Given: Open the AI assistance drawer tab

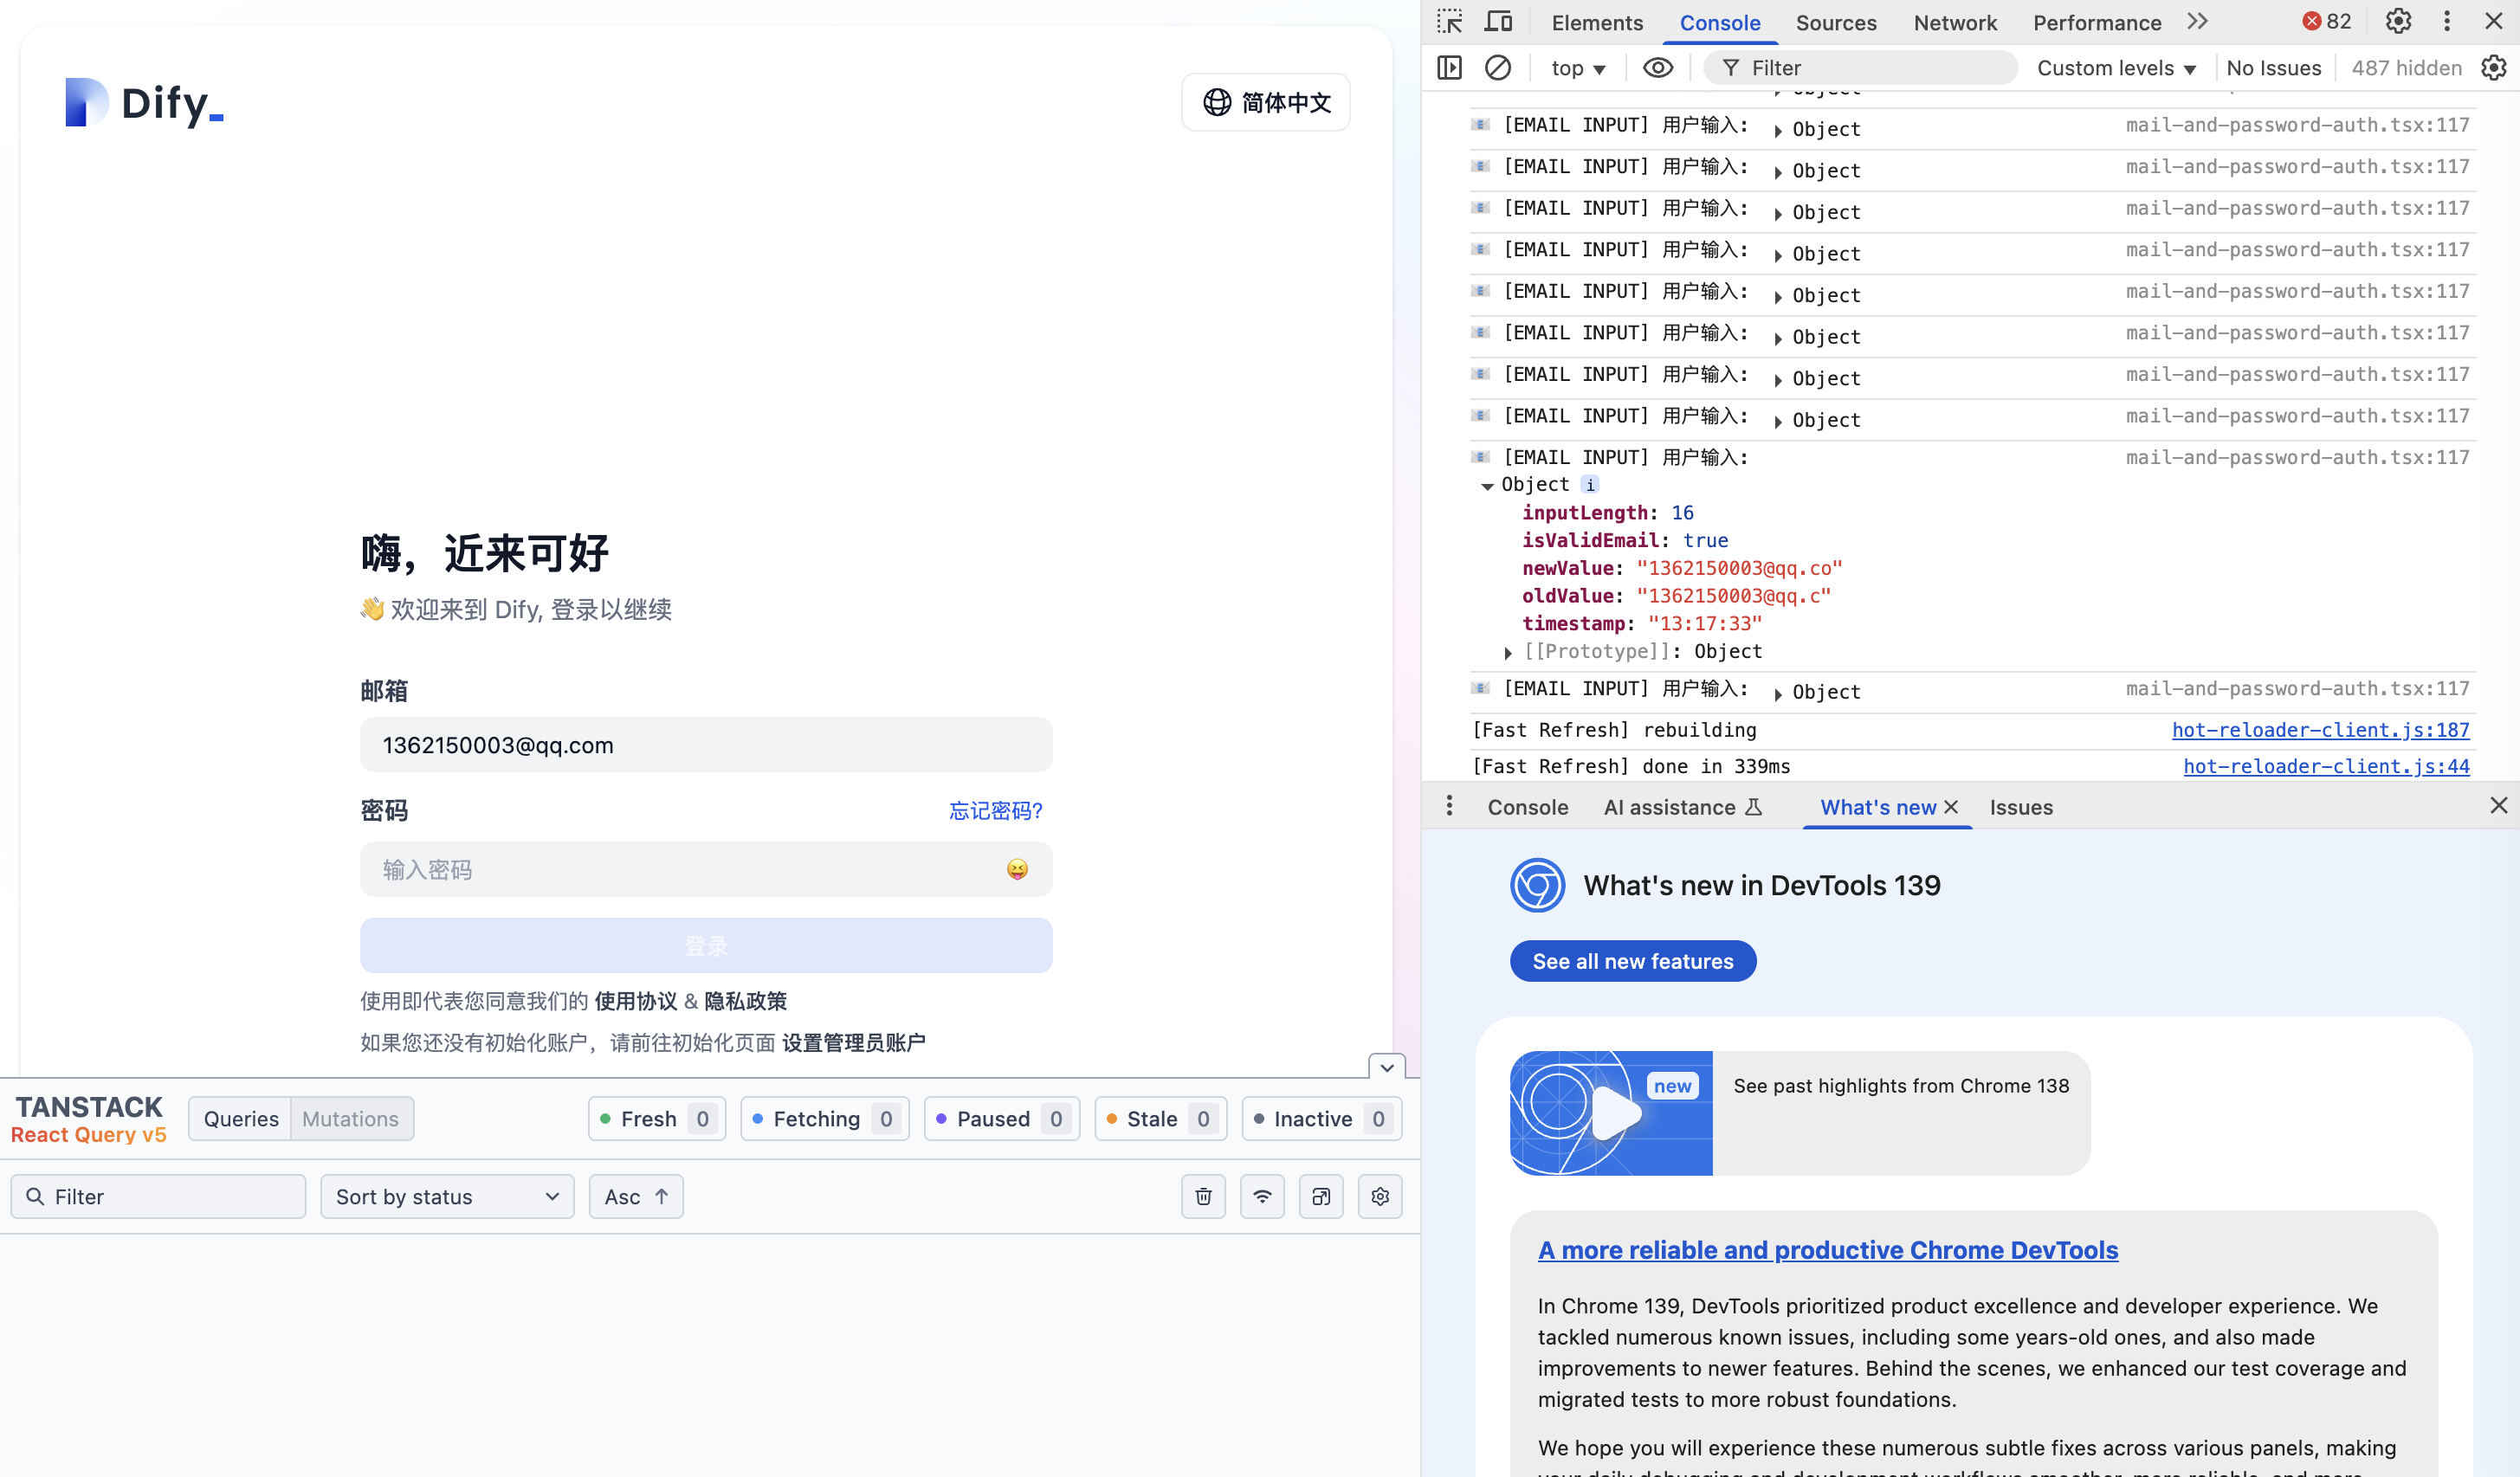Looking at the screenshot, I should click(1682, 807).
